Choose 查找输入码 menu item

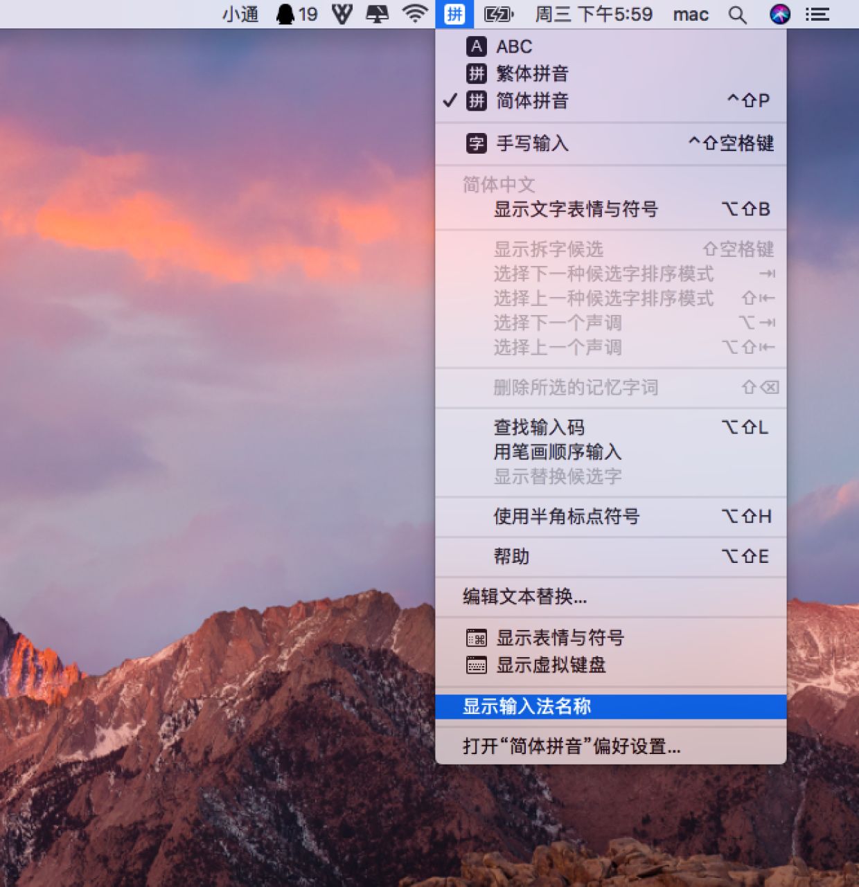611,427
